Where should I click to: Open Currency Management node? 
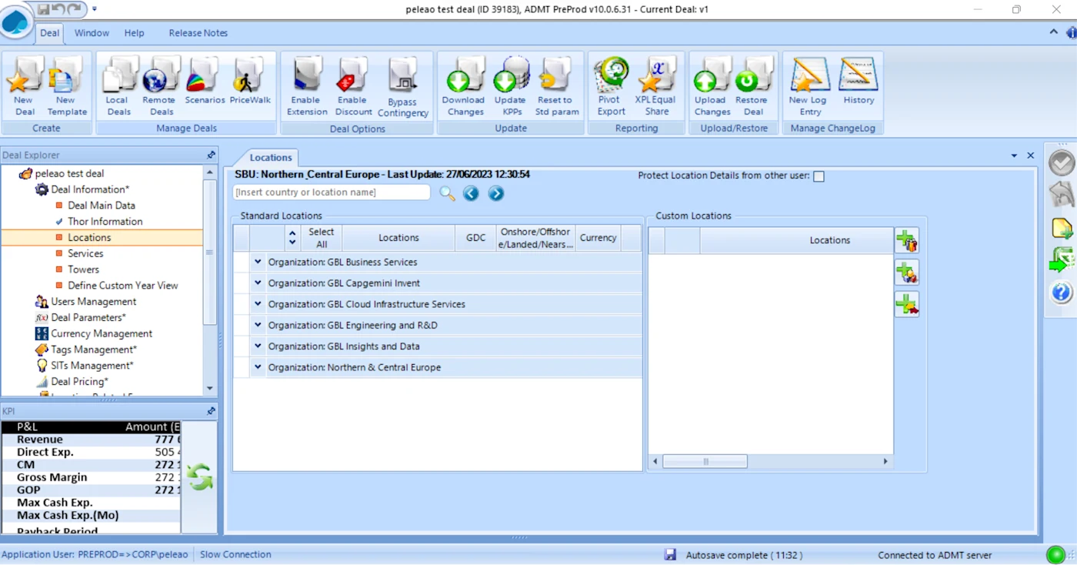tap(102, 333)
